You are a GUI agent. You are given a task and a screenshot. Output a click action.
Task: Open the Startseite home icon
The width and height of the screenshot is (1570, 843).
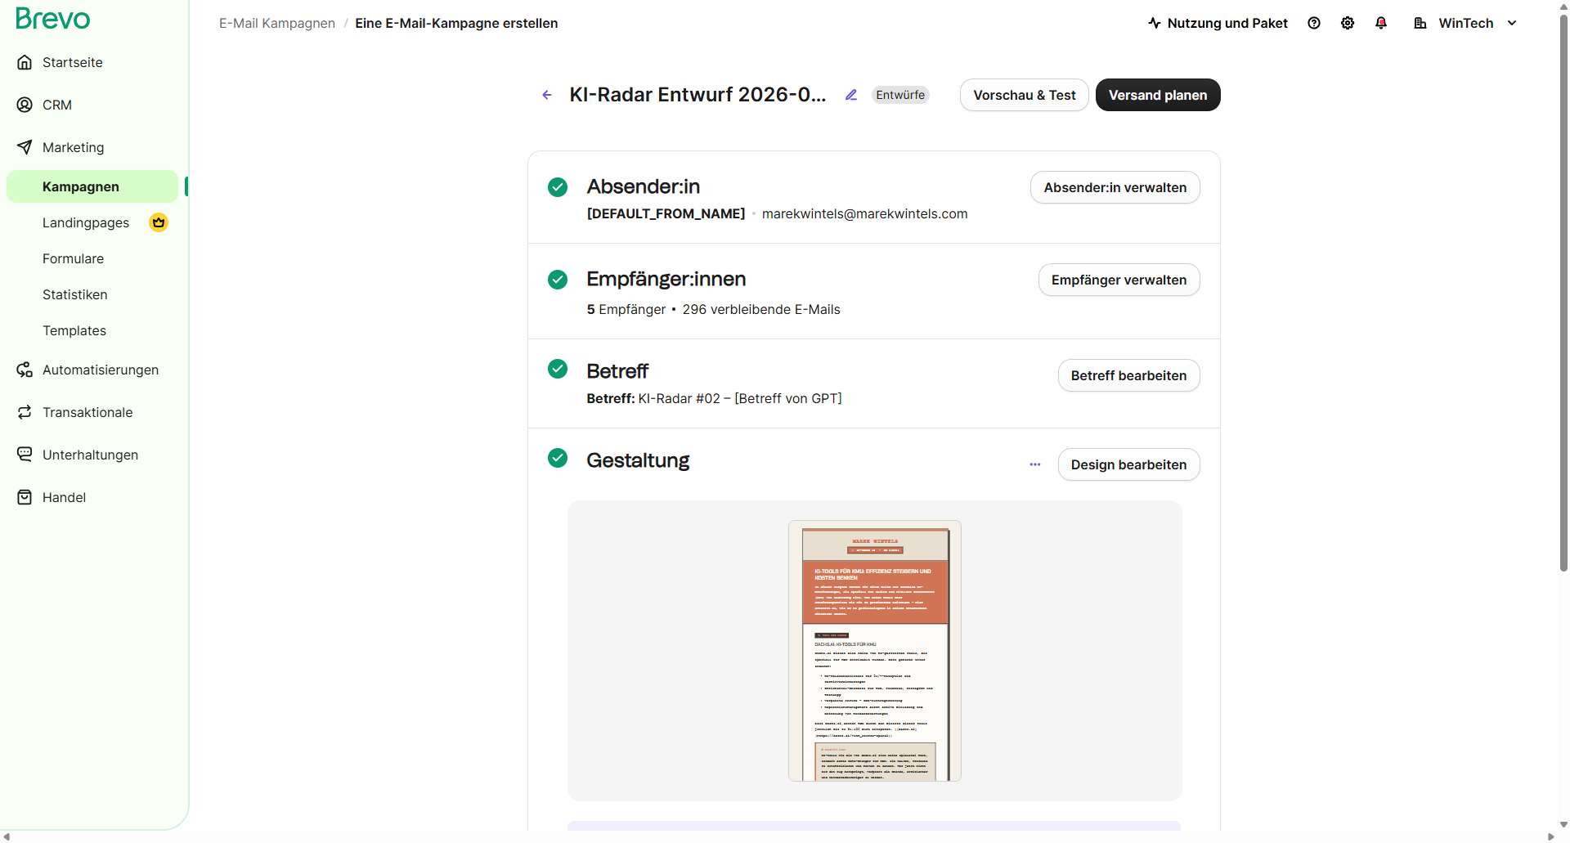pos(25,62)
